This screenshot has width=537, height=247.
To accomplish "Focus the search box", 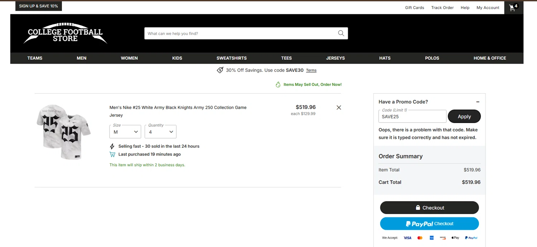I will tap(246, 33).
